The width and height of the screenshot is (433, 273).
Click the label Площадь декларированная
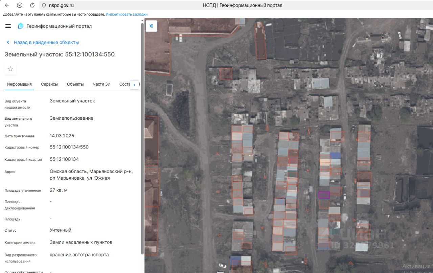[20, 205]
